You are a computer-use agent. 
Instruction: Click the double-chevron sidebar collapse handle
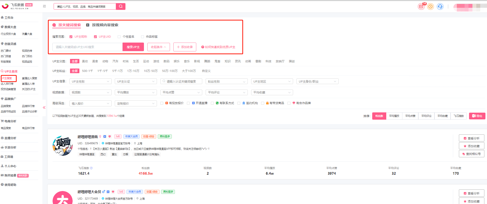(x=44, y=107)
